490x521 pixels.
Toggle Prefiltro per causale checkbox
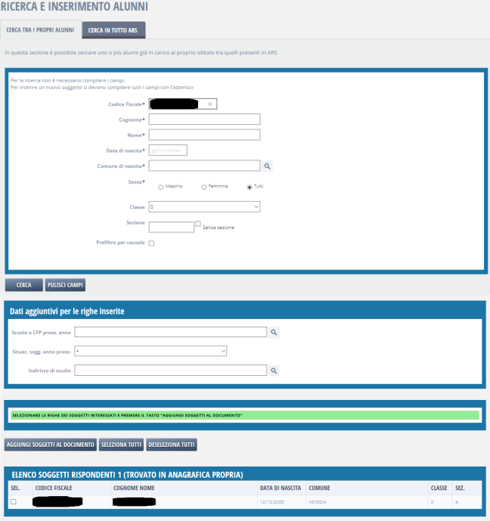tap(152, 243)
